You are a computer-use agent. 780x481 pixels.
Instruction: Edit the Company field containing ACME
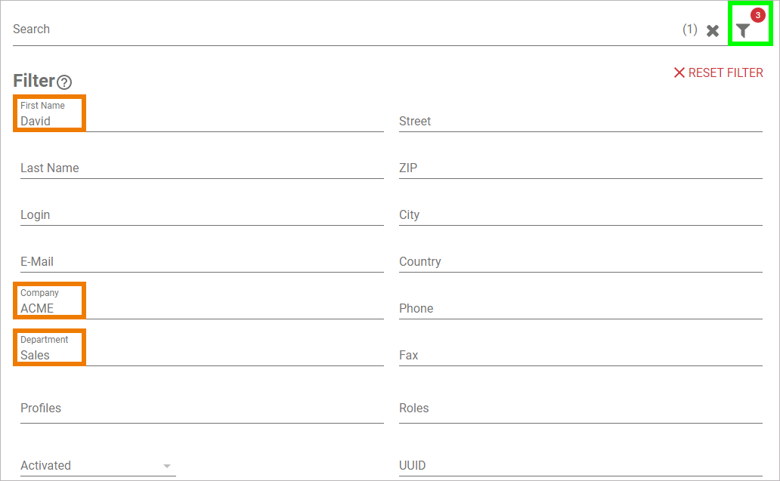201,308
